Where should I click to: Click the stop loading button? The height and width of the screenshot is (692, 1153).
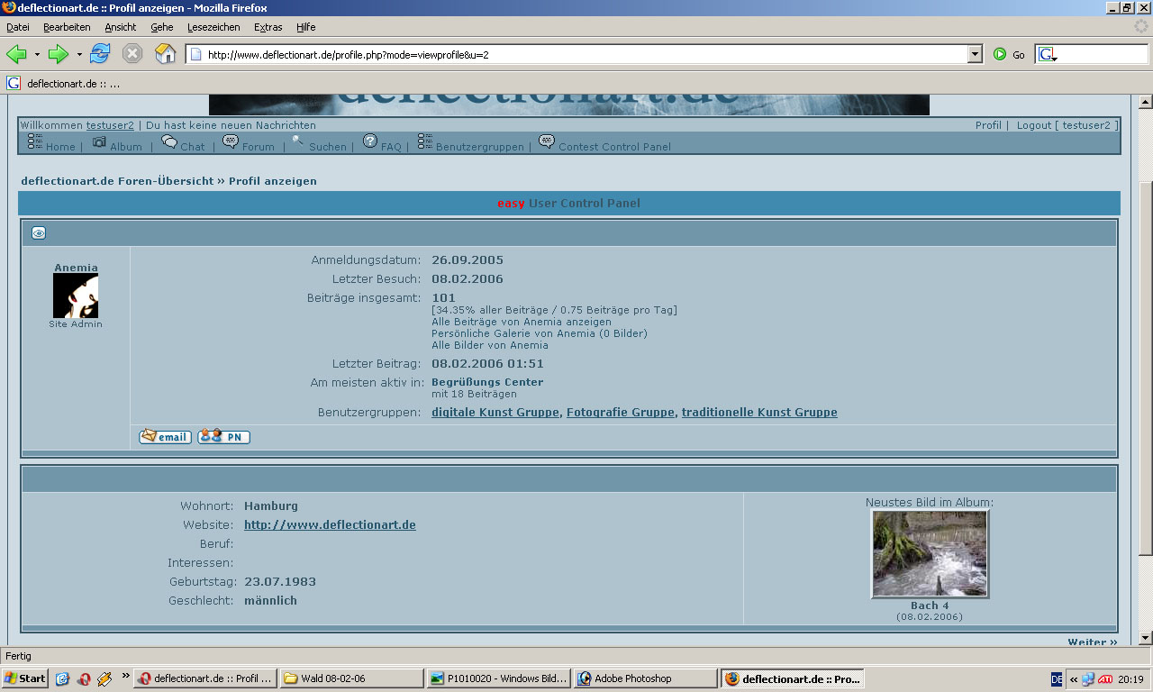click(x=132, y=54)
